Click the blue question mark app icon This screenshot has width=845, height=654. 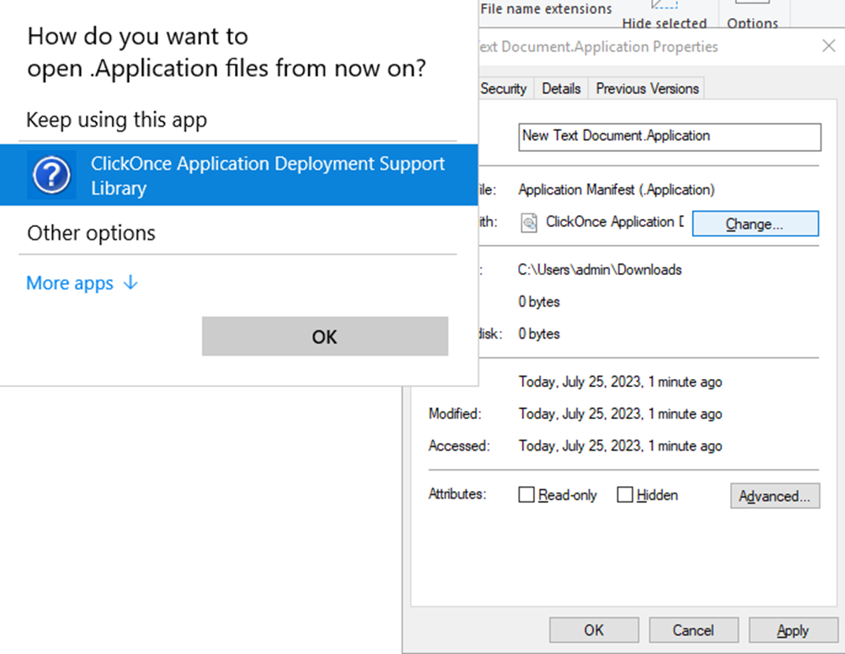click(x=51, y=175)
